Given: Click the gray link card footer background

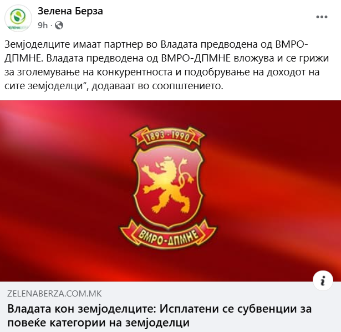Looking at the screenshot, I should (171, 307).
